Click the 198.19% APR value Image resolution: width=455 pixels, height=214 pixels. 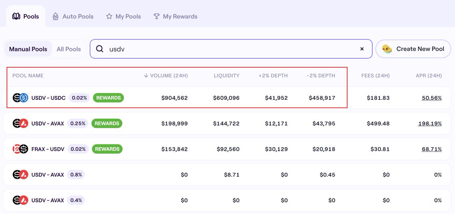click(x=430, y=124)
